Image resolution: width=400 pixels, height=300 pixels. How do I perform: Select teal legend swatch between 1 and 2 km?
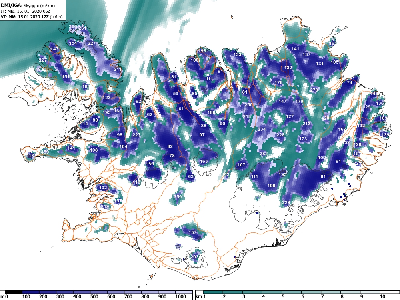tap(213, 292)
